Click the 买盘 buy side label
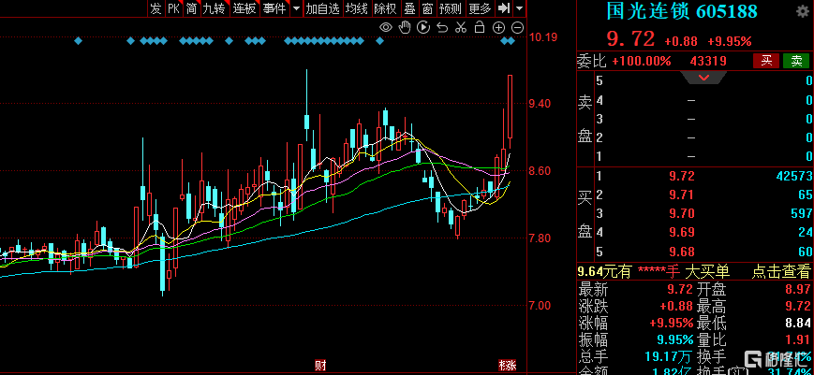 click(585, 214)
